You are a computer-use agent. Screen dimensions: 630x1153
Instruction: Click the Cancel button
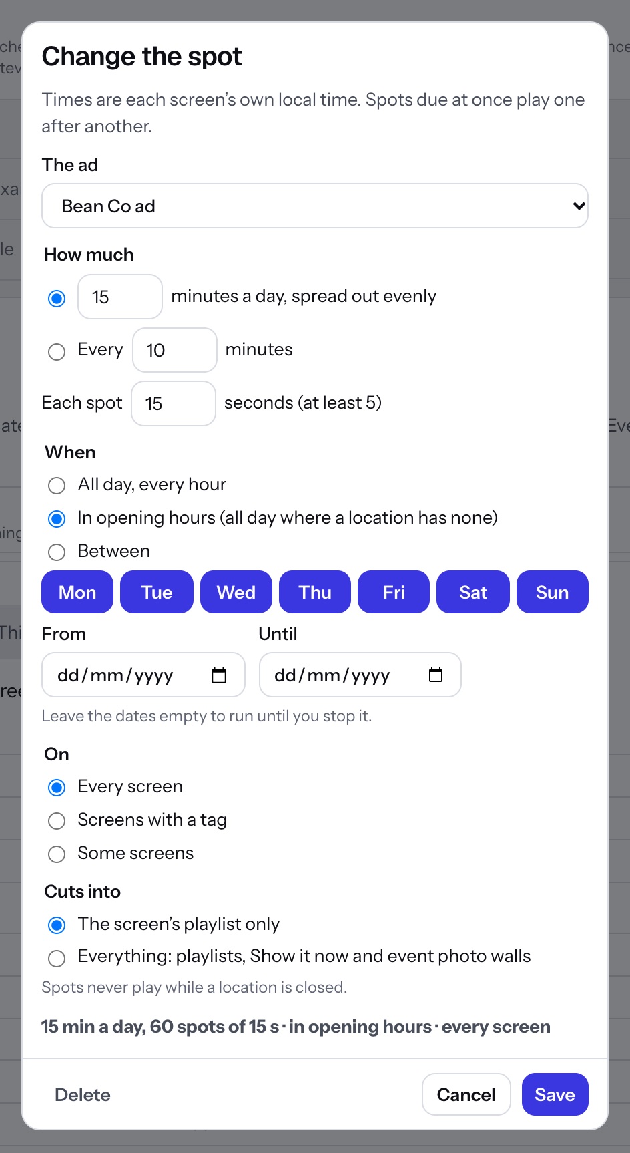[x=466, y=1094]
